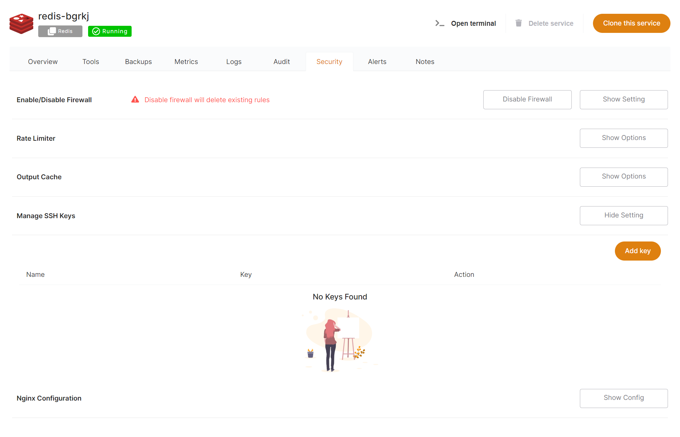Viewport: 680px width, 437px height.
Task: Disable the firewall
Action: (527, 99)
